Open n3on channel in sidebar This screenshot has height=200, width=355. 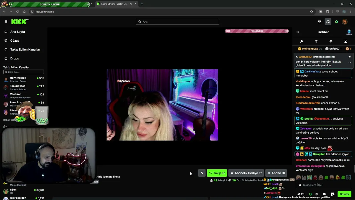[24, 191]
